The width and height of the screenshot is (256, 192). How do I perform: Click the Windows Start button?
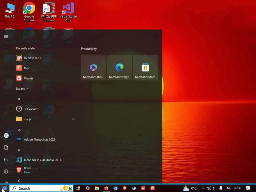[4, 188]
